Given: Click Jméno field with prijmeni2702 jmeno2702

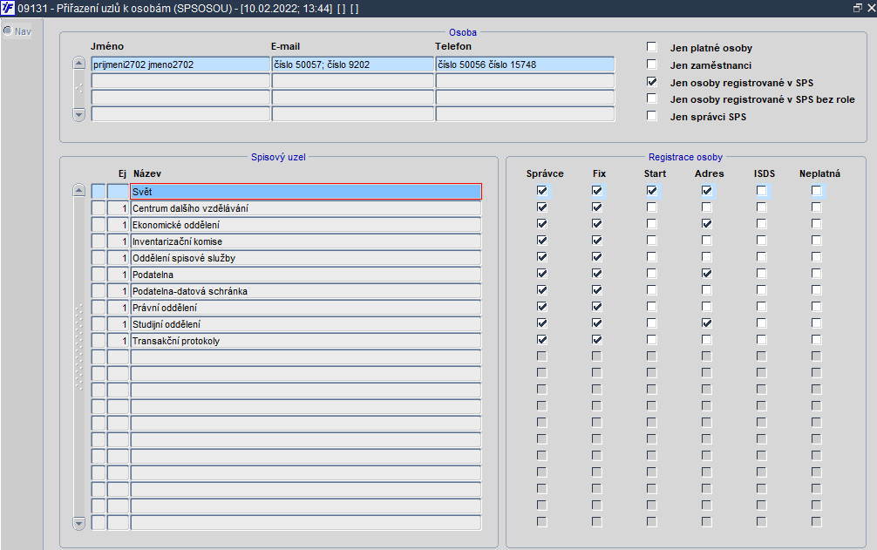Looking at the screenshot, I should point(180,65).
